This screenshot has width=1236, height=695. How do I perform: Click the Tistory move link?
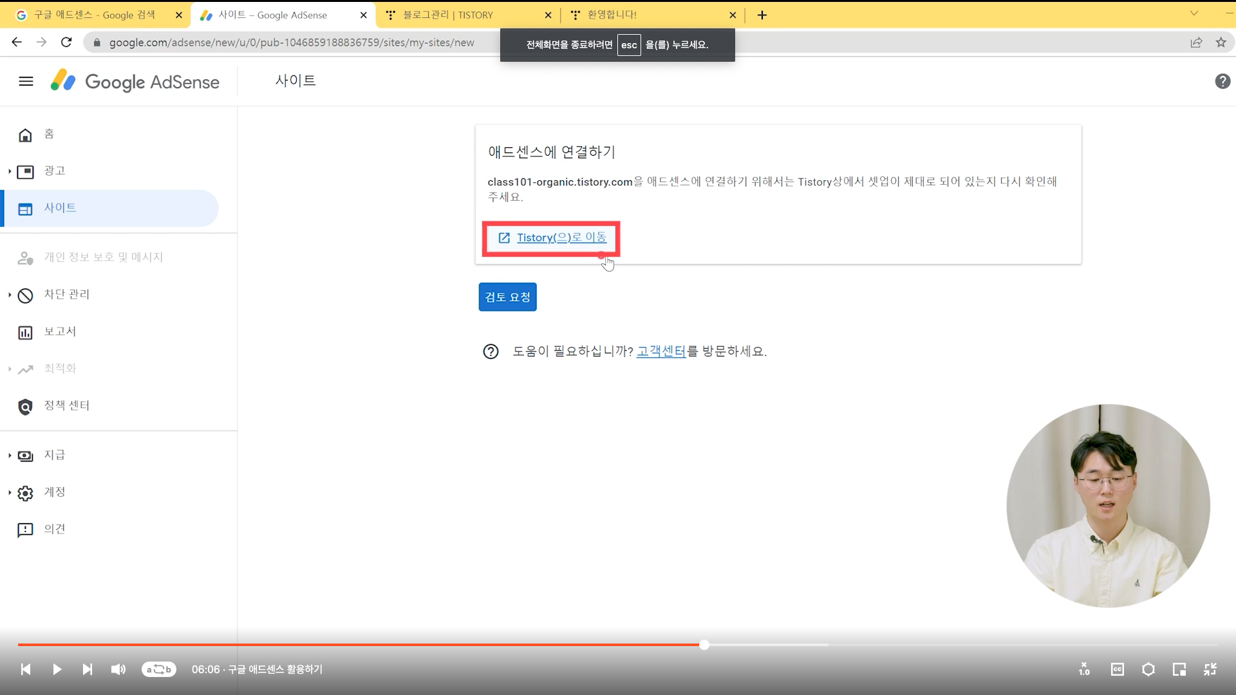pos(561,237)
